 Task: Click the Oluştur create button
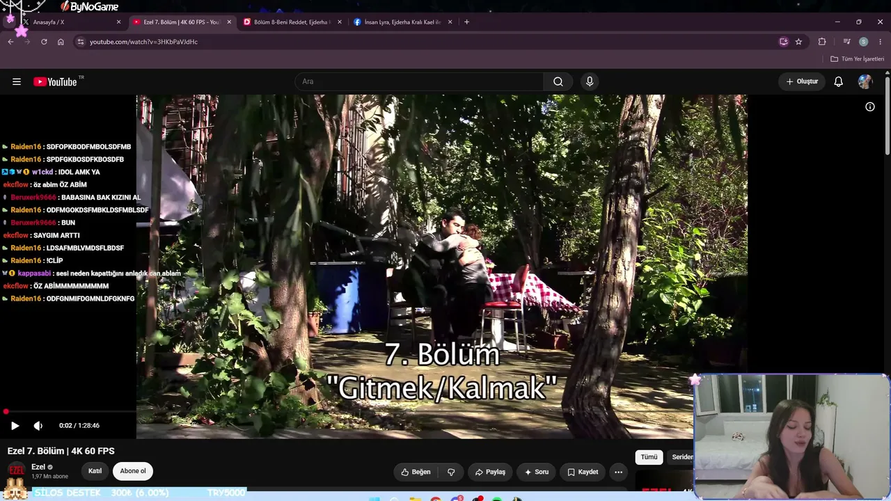(x=802, y=81)
